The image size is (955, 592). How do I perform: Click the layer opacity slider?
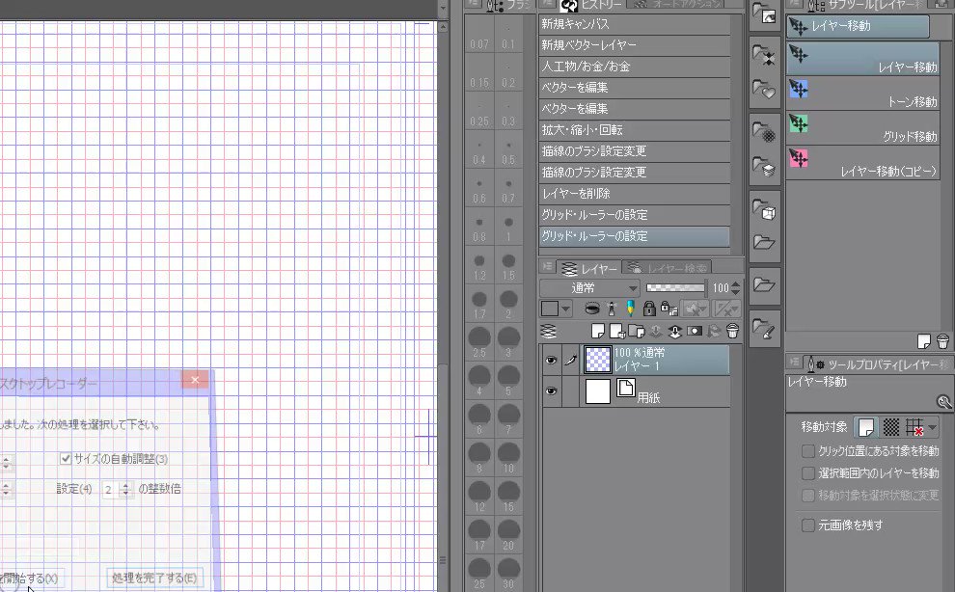pyautogui.click(x=675, y=287)
